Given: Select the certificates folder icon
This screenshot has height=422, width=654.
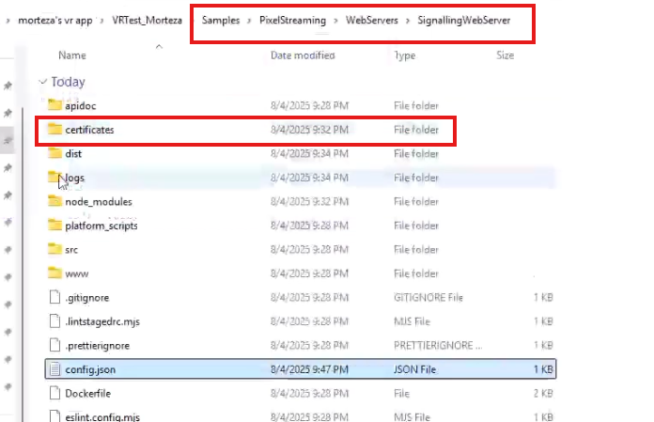Looking at the screenshot, I should [54, 129].
